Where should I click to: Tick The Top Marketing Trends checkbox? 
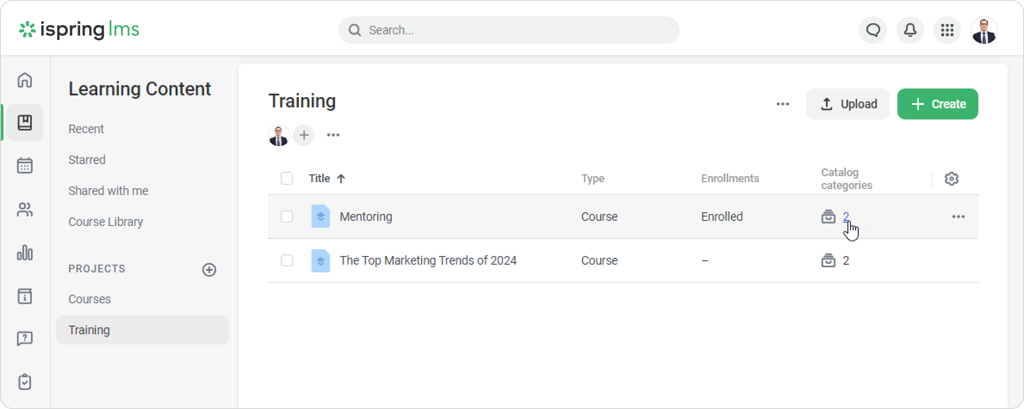click(x=287, y=260)
